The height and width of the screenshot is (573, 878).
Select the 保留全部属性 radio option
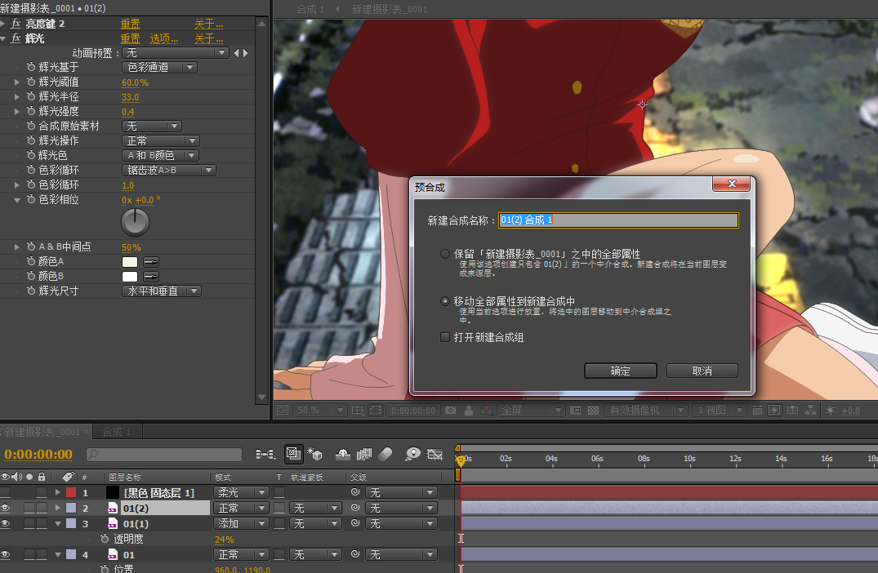coord(445,254)
